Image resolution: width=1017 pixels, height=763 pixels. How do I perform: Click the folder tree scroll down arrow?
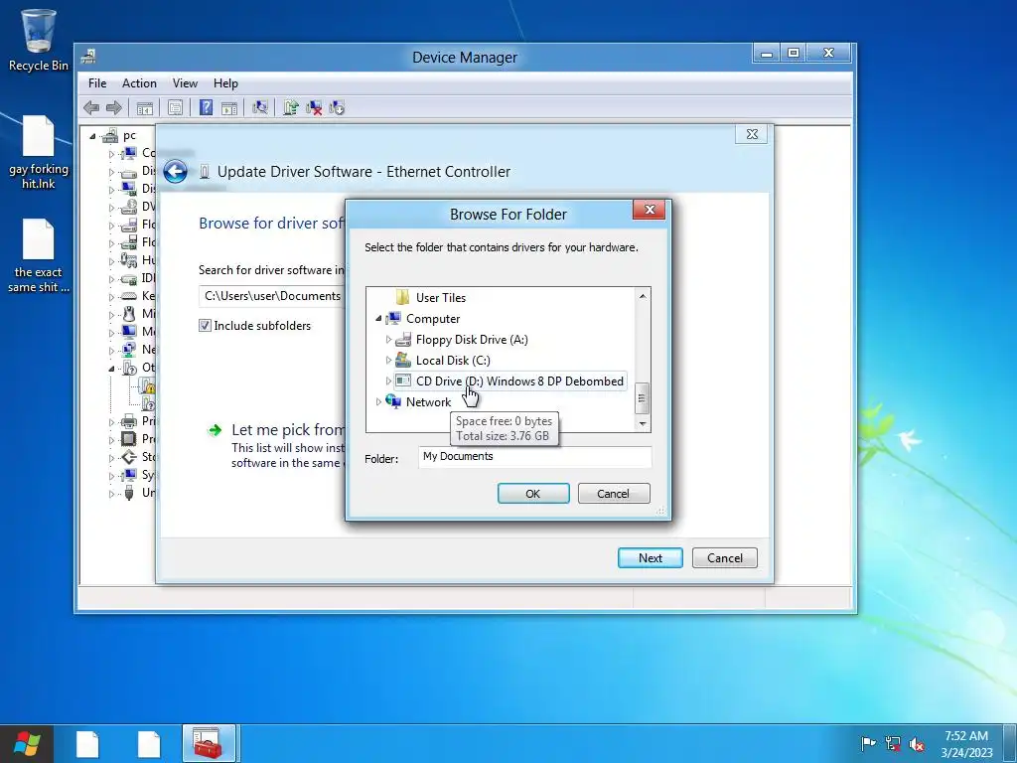(643, 423)
